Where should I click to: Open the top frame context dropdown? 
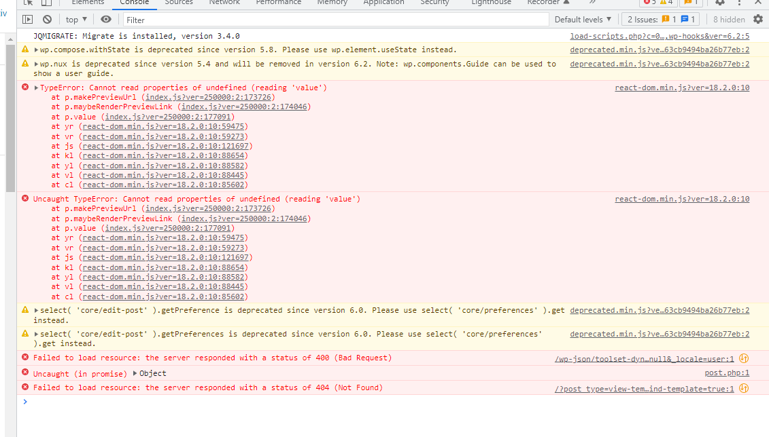pyautogui.click(x=76, y=19)
